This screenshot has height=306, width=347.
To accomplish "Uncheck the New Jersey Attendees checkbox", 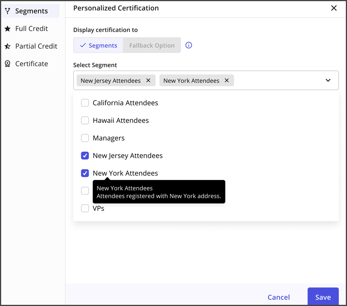I will [x=85, y=155].
